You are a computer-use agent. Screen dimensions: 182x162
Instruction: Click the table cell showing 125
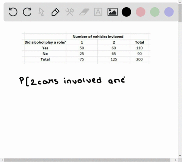[x=114, y=59]
